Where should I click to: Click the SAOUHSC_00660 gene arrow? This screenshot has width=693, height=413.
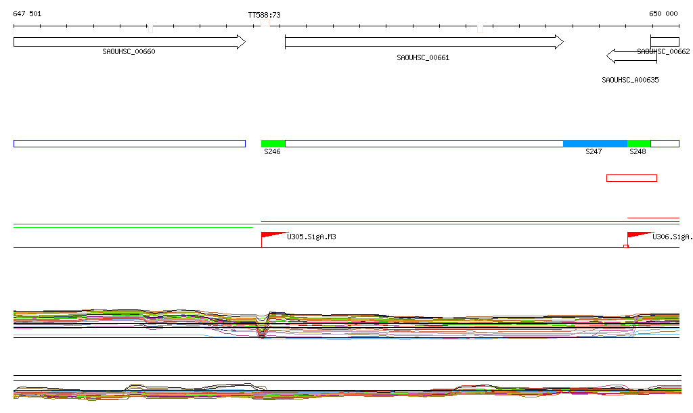tap(129, 42)
